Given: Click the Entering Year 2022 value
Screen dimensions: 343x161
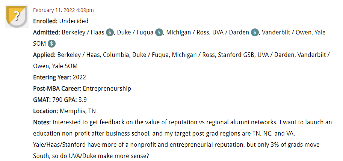Looking at the screenshot, I should click(x=79, y=78).
